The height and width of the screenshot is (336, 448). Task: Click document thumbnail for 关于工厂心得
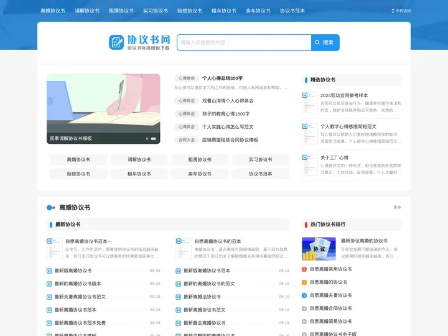tap(309, 165)
